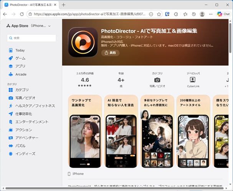Open the favorites list icon in toolbar
This screenshot has height=191, width=233.
tap(185, 14)
